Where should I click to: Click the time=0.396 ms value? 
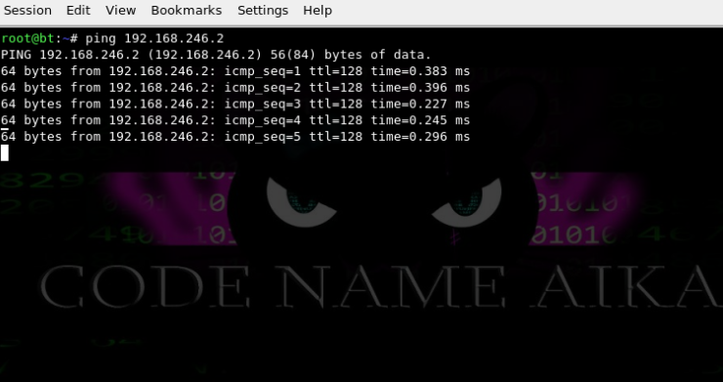[x=420, y=88]
